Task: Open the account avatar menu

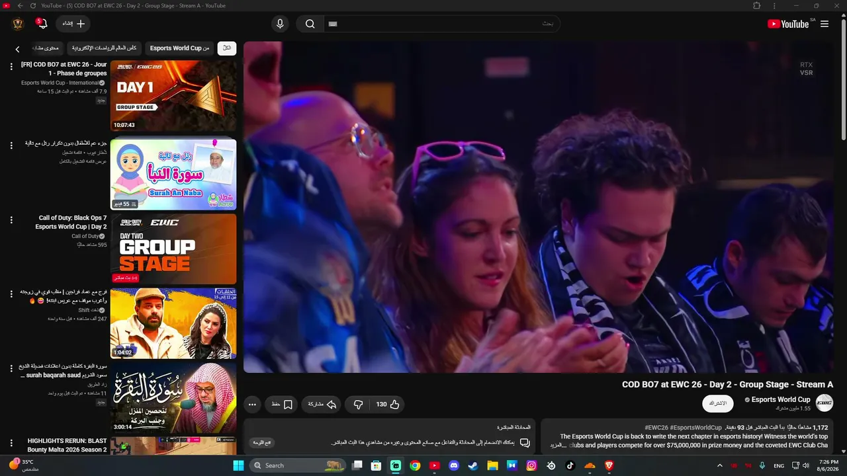Action: pyautogui.click(x=18, y=24)
